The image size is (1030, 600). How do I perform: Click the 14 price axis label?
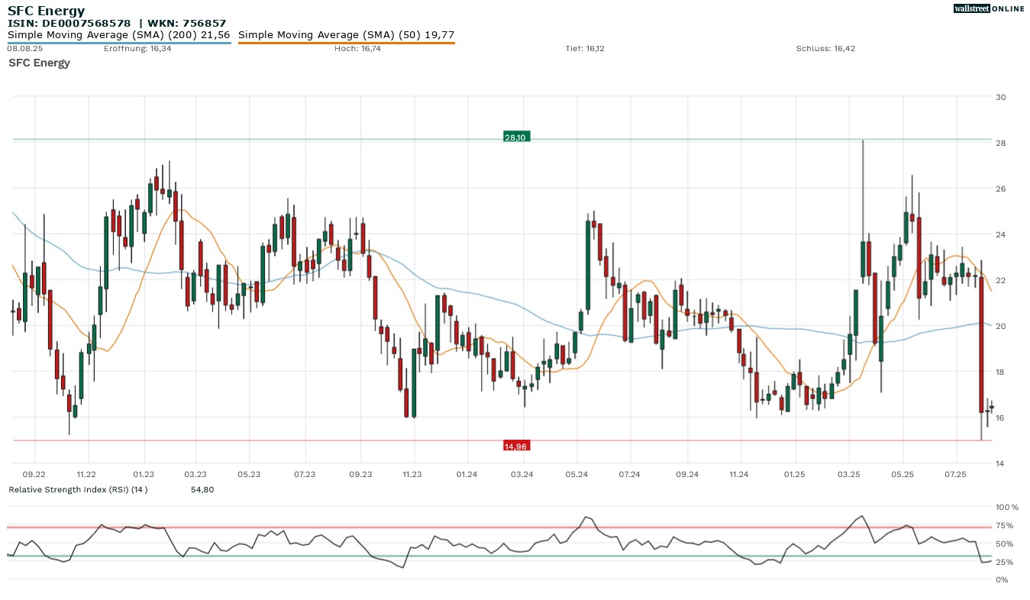click(x=1000, y=463)
